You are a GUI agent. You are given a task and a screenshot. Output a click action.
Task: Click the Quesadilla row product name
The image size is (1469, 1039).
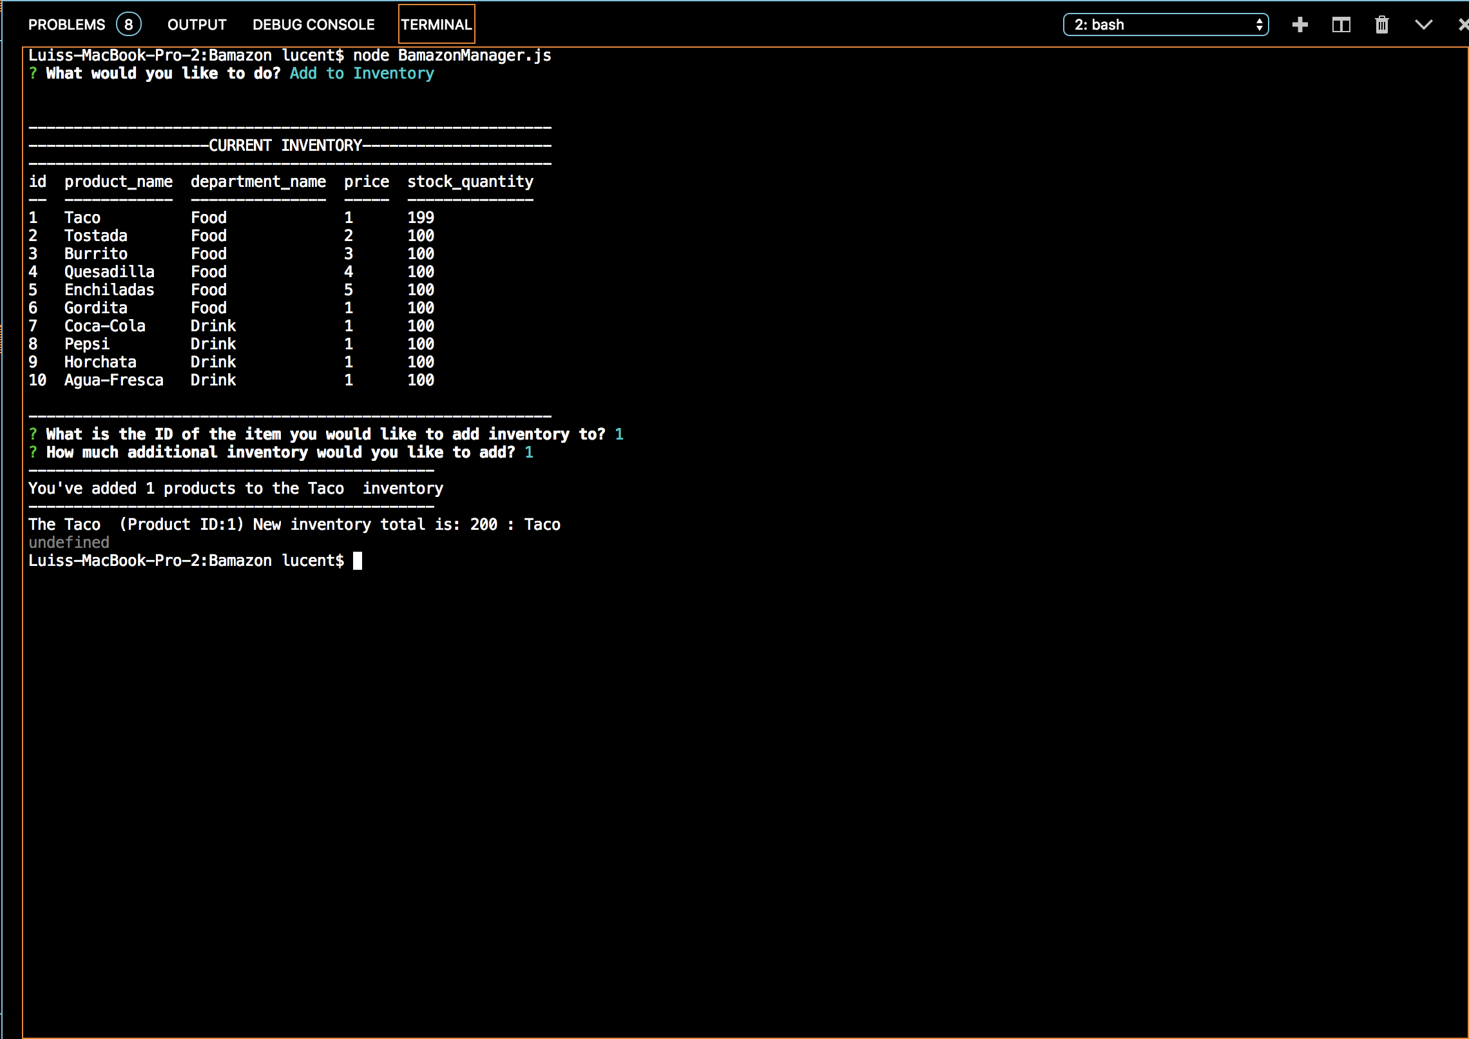point(109,272)
